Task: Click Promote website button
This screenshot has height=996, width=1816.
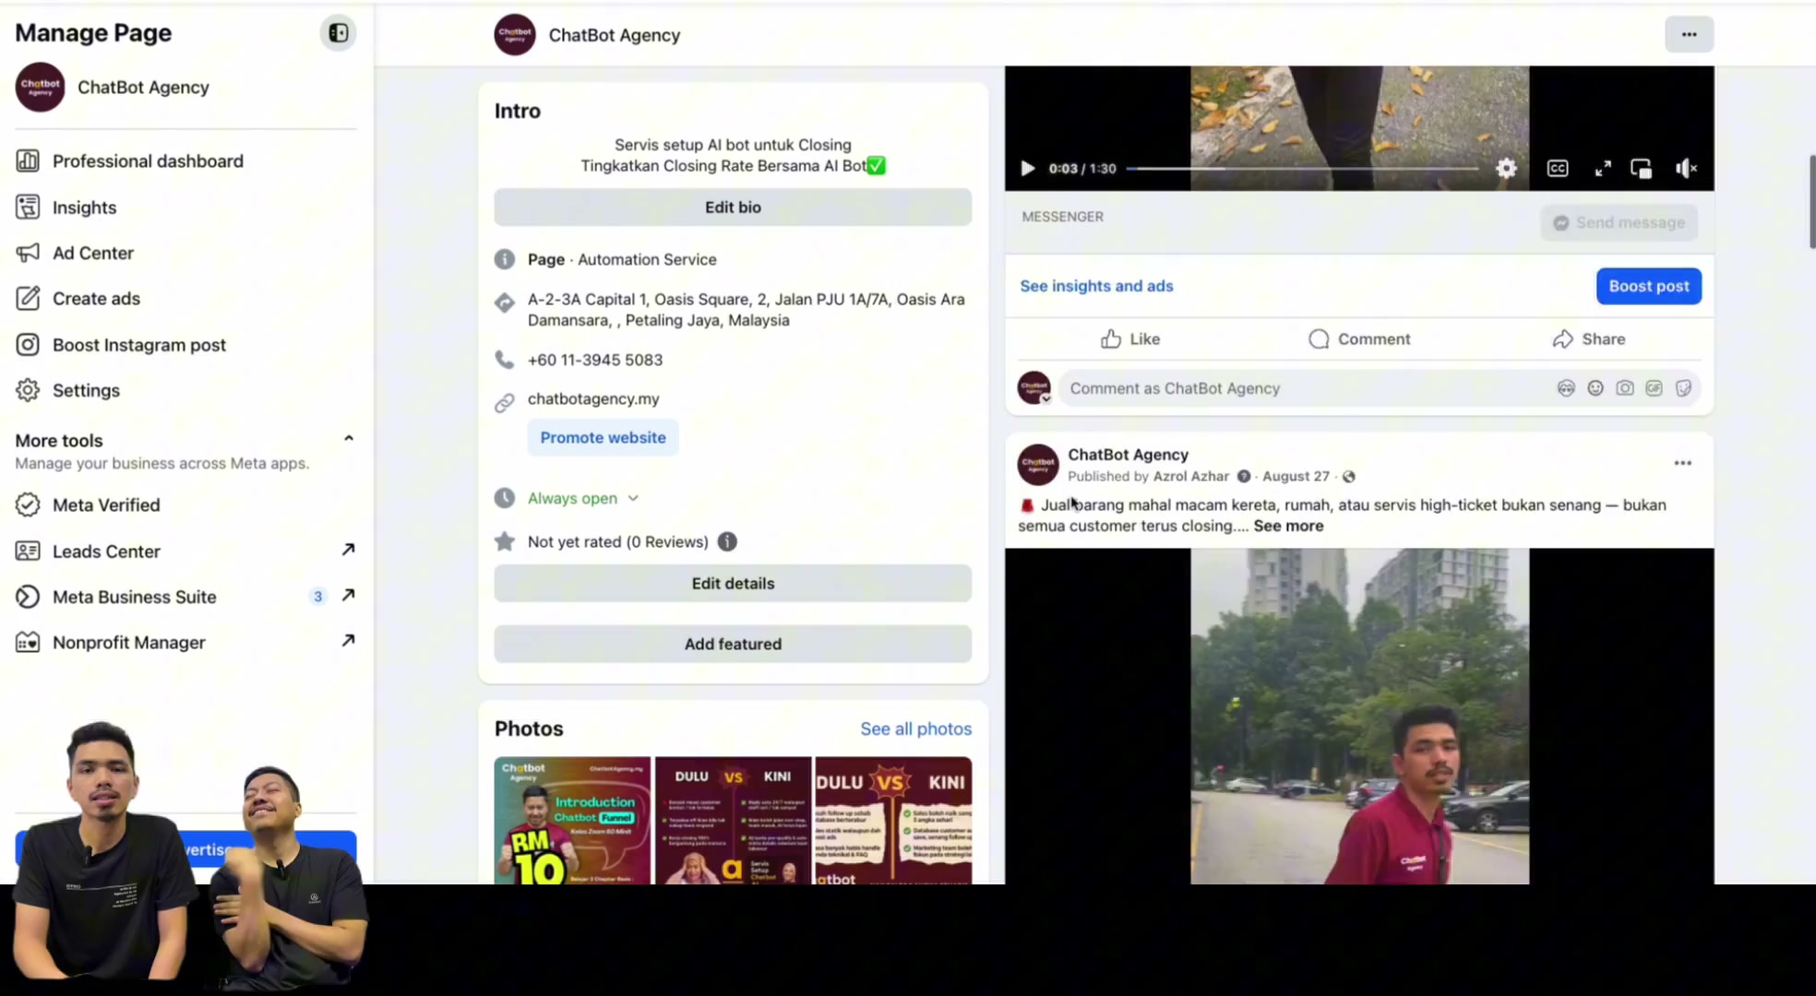Action: point(603,437)
